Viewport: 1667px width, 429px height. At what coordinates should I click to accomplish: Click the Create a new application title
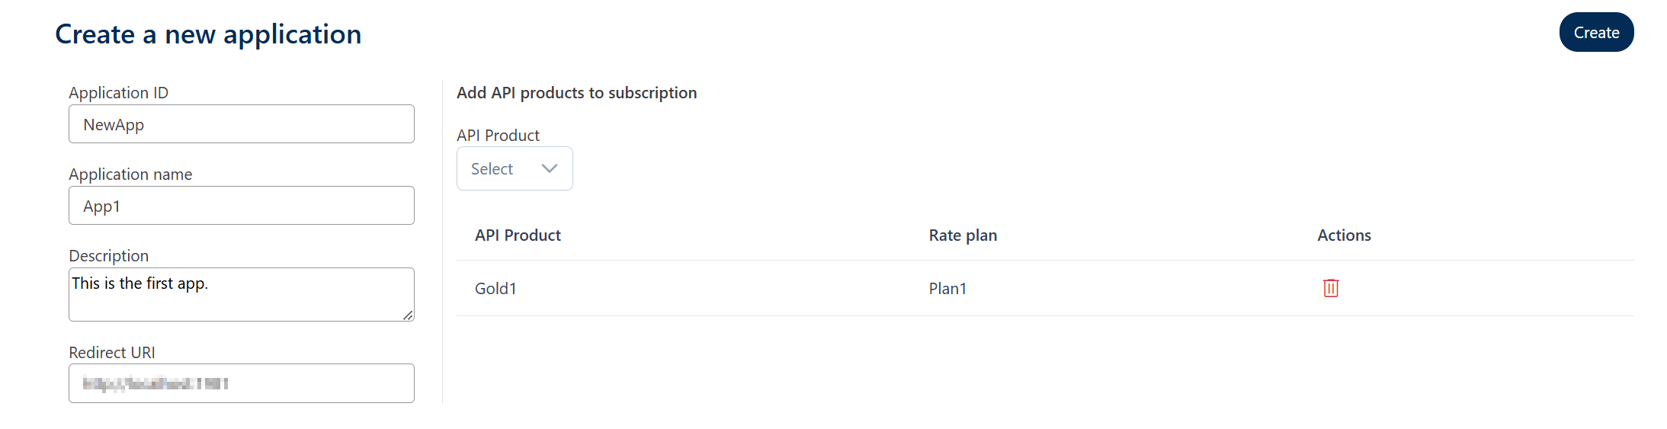point(208,34)
